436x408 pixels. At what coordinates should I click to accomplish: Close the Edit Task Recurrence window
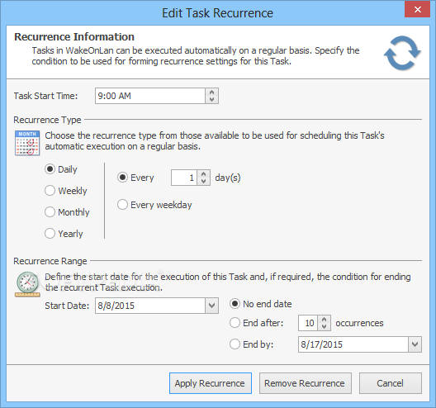coord(417,9)
